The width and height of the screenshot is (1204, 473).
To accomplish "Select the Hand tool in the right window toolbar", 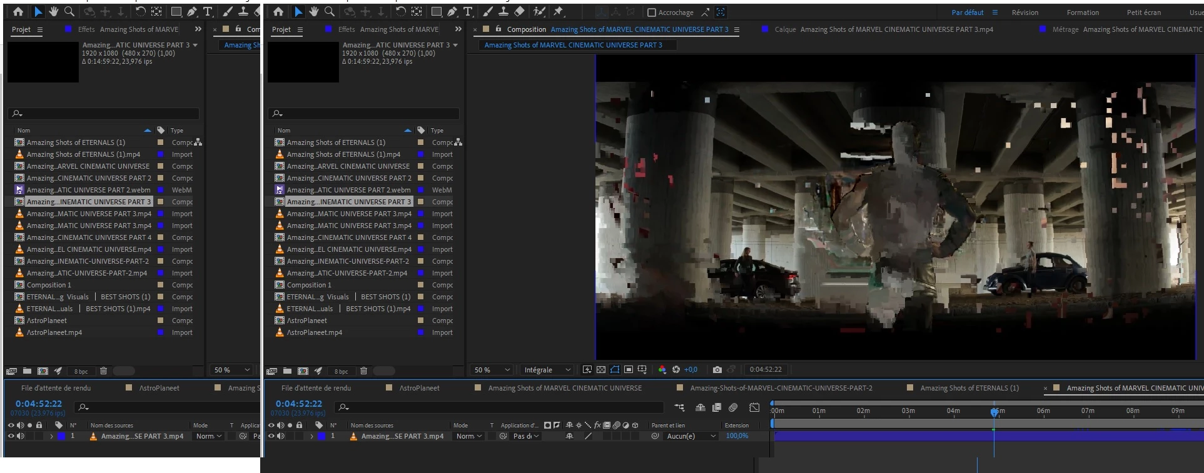I will [314, 11].
